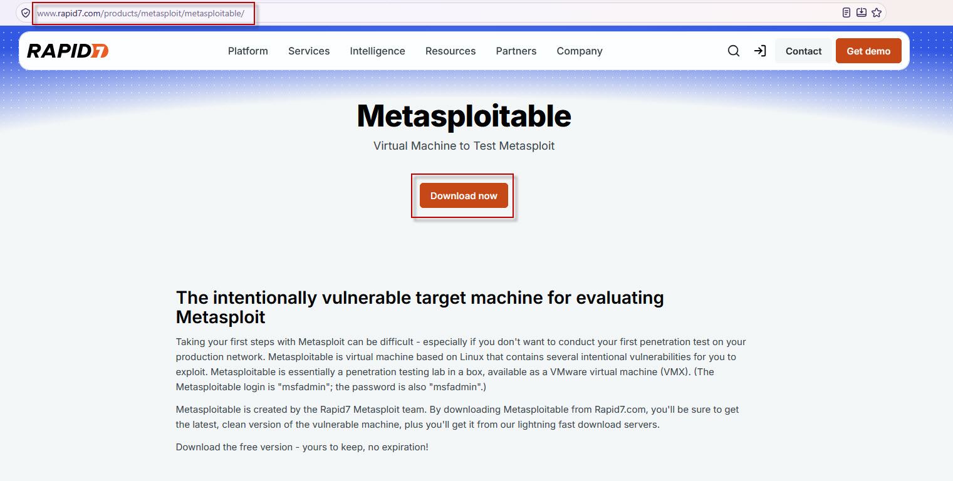Click the subtitle "Virtual Machine to Test Metasploit"
Image resolution: width=953 pixels, height=481 pixels.
coord(464,146)
